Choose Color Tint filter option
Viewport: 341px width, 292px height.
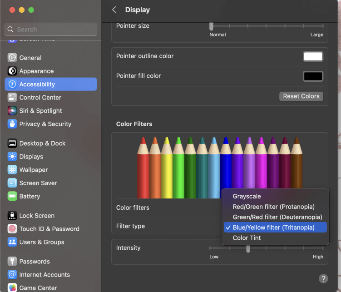247,238
